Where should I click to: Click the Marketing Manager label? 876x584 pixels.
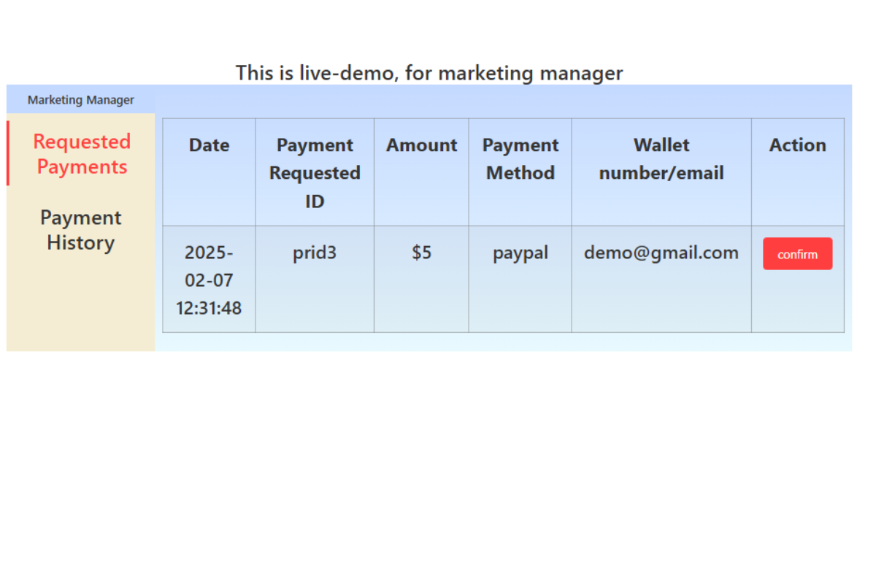[81, 100]
